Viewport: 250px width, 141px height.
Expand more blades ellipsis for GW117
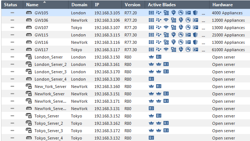[203, 51]
